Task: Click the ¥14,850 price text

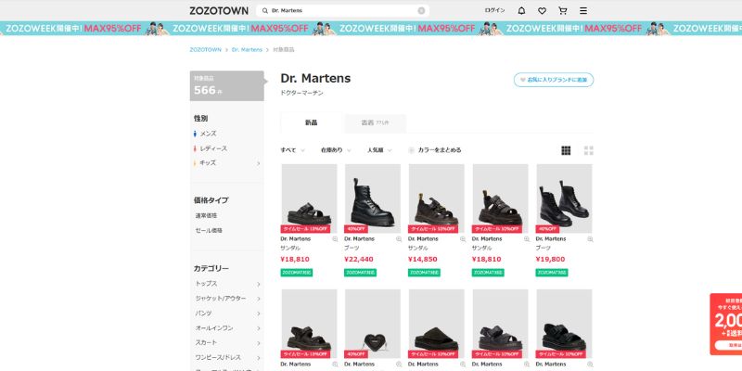Action: [x=423, y=260]
